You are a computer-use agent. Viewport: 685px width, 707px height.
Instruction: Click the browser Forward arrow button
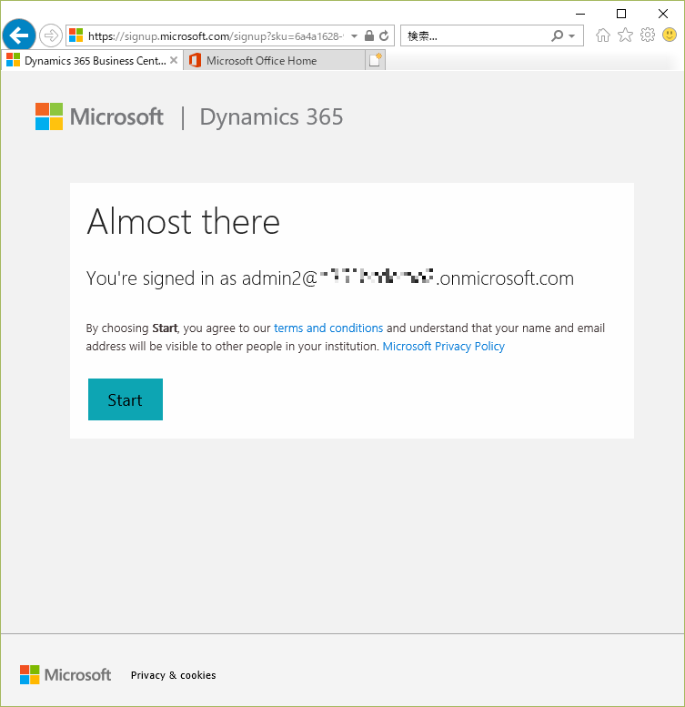pyautogui.click(x=50, y=35)
